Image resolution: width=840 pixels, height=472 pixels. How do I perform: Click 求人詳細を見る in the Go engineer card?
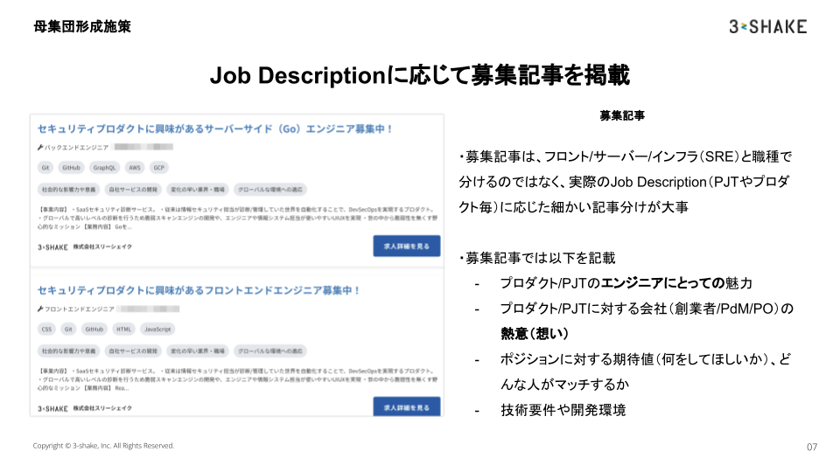(x=407, y=246)
